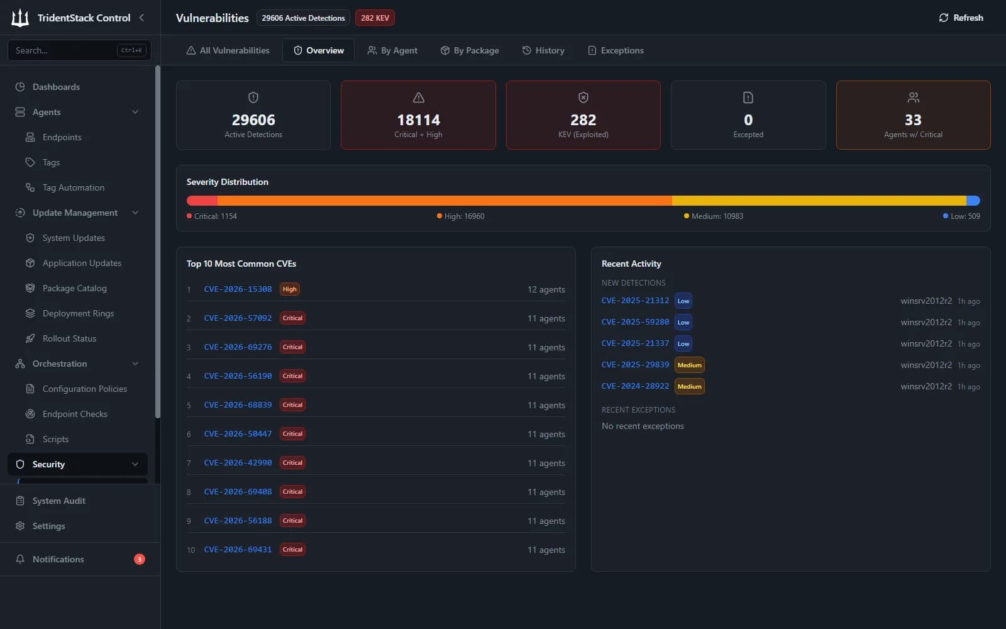Open CVE-2026-15308 in the top CVEs list
Viewport: 1006px width, 629px height.
[x=238, y=289]
